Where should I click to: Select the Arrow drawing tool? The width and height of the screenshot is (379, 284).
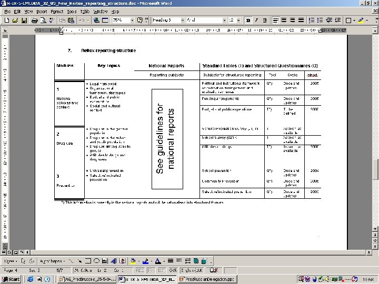click(x=79, y=261)
